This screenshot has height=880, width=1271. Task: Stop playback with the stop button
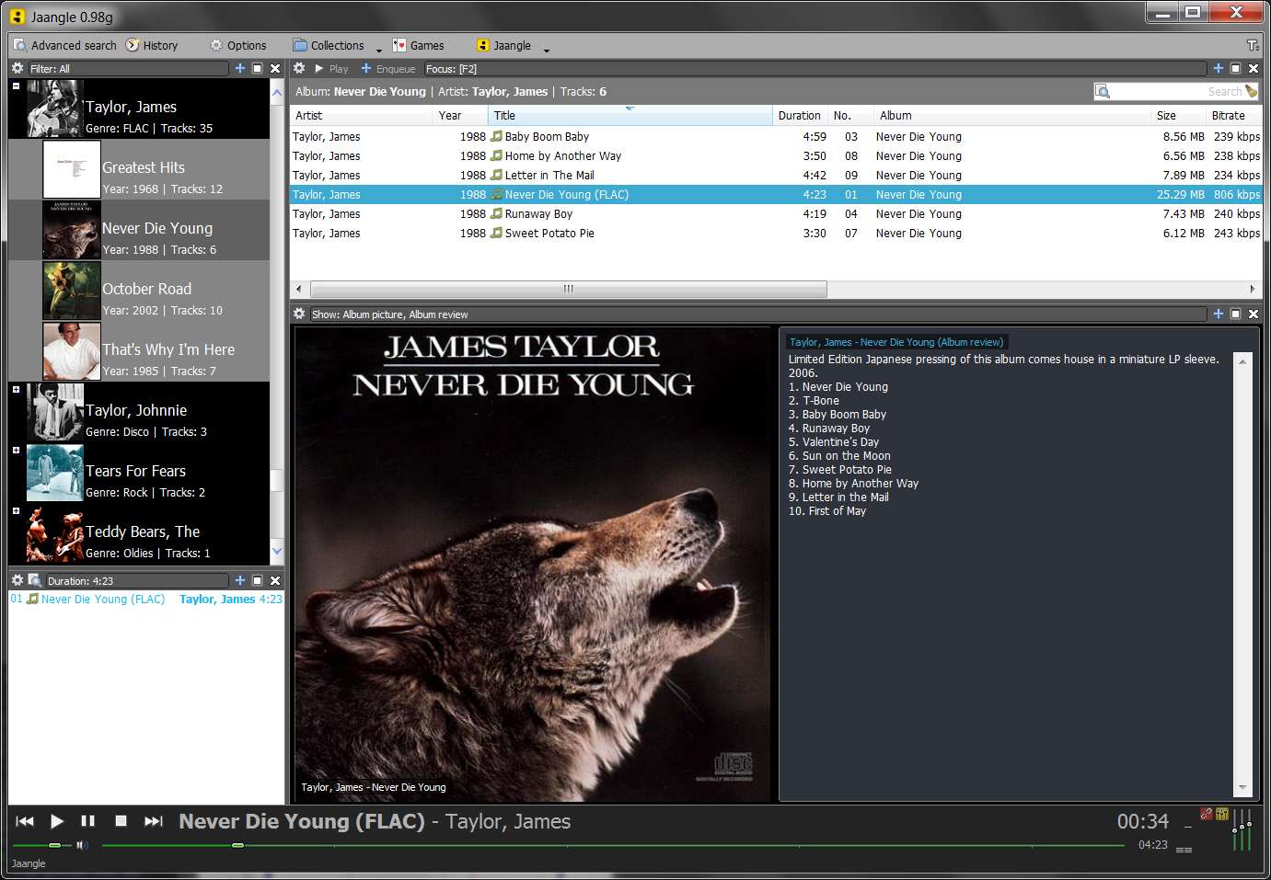121,821
